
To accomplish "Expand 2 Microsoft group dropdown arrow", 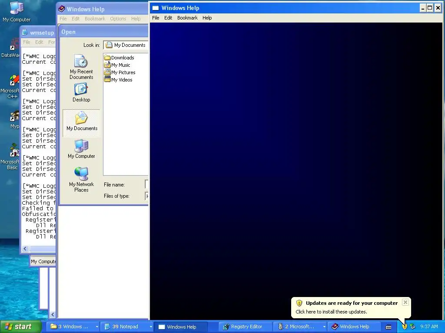I will 324,327.
